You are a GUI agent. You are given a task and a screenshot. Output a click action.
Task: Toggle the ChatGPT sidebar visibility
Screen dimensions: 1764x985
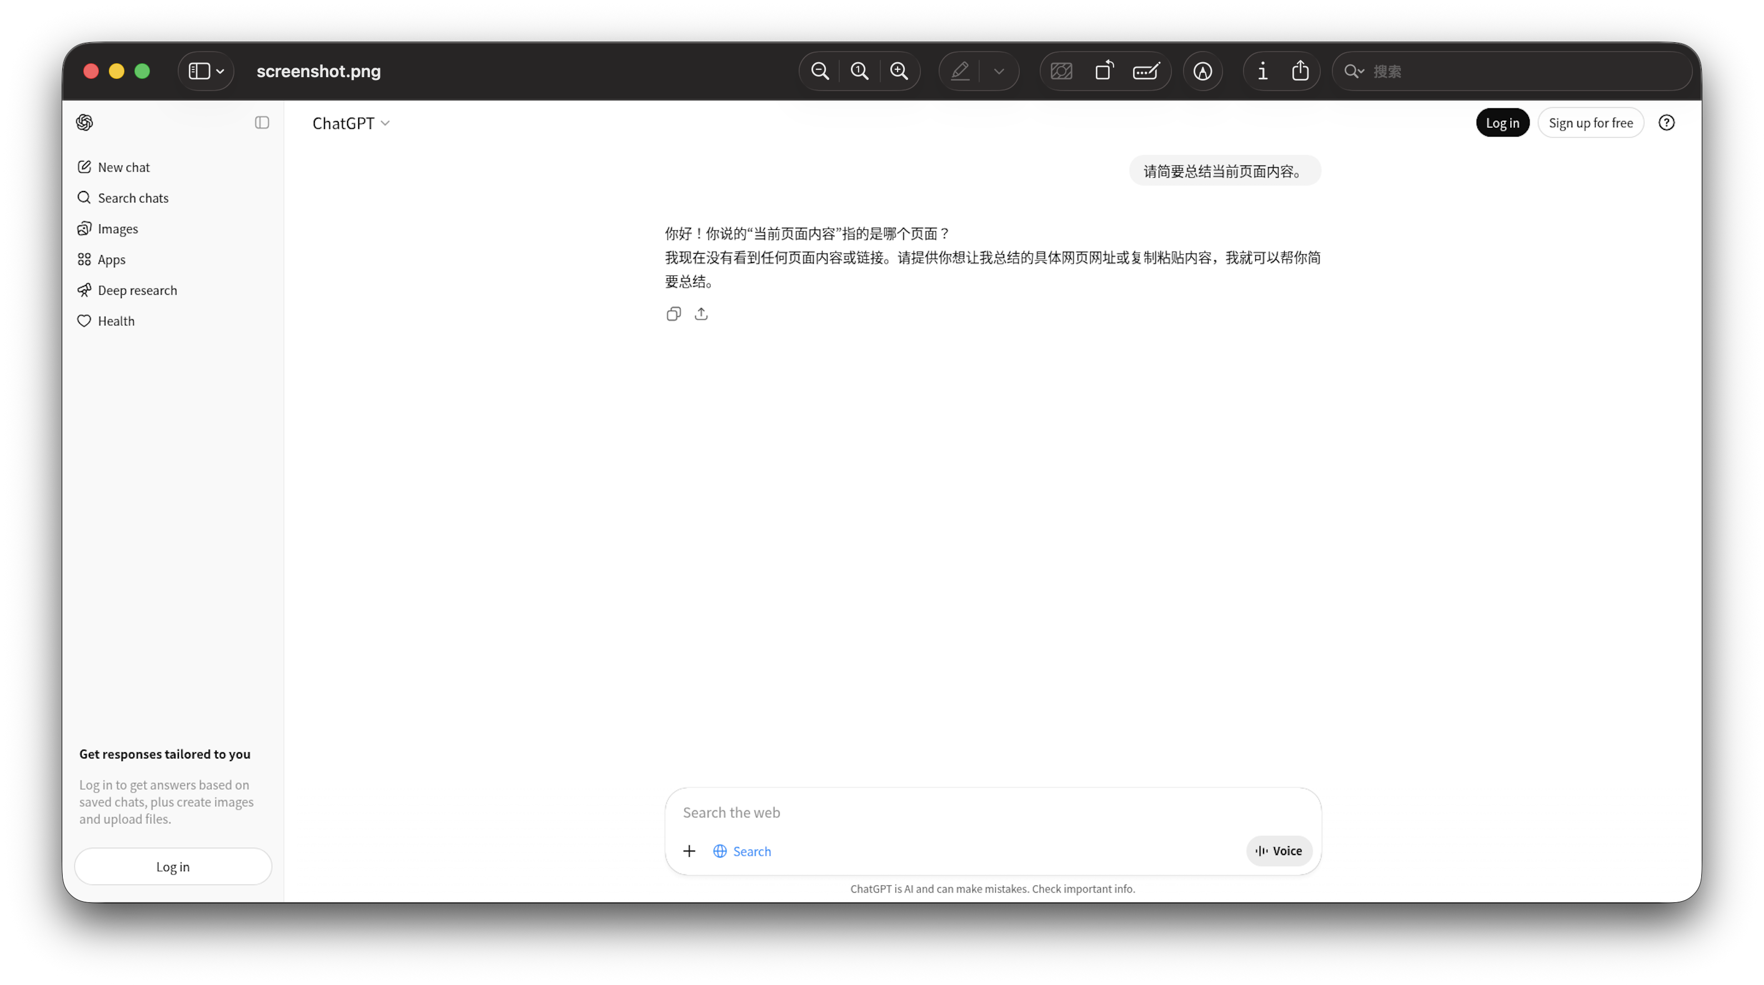pos(261,123)
